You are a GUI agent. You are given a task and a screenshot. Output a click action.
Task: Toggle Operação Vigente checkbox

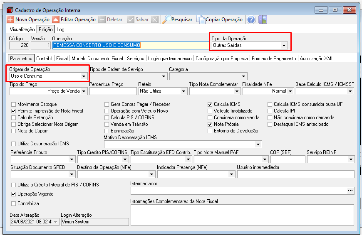(x=14, y=194)
